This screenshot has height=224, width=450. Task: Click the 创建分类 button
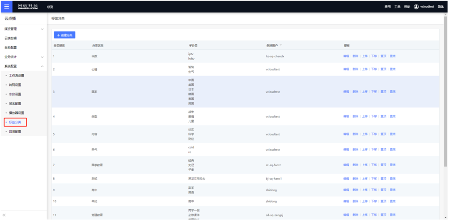[x=65, y=35]
